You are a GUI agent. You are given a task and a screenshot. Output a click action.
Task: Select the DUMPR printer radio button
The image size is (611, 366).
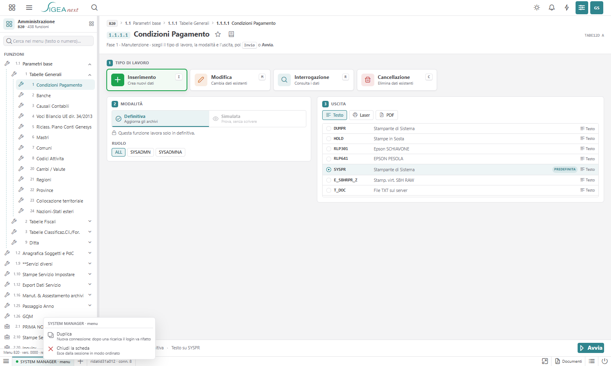[x=329, y=129]
